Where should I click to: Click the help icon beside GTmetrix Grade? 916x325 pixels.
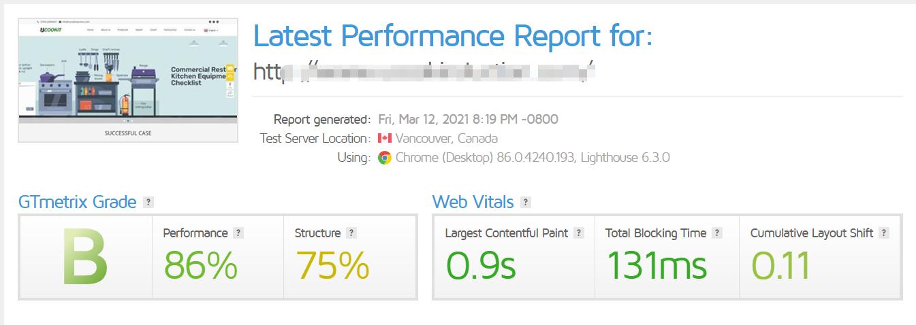(x=148, y=202)
